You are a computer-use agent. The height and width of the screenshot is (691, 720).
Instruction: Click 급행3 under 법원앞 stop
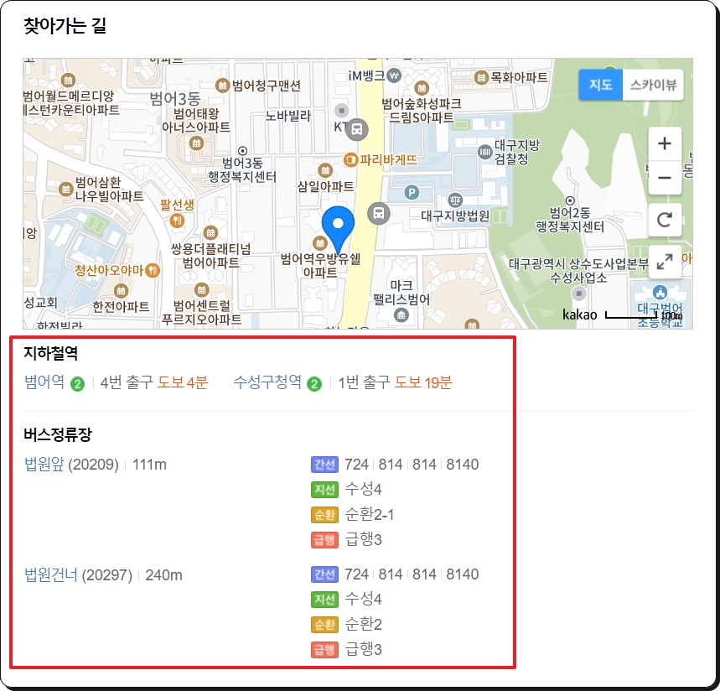tap(363, 539)
